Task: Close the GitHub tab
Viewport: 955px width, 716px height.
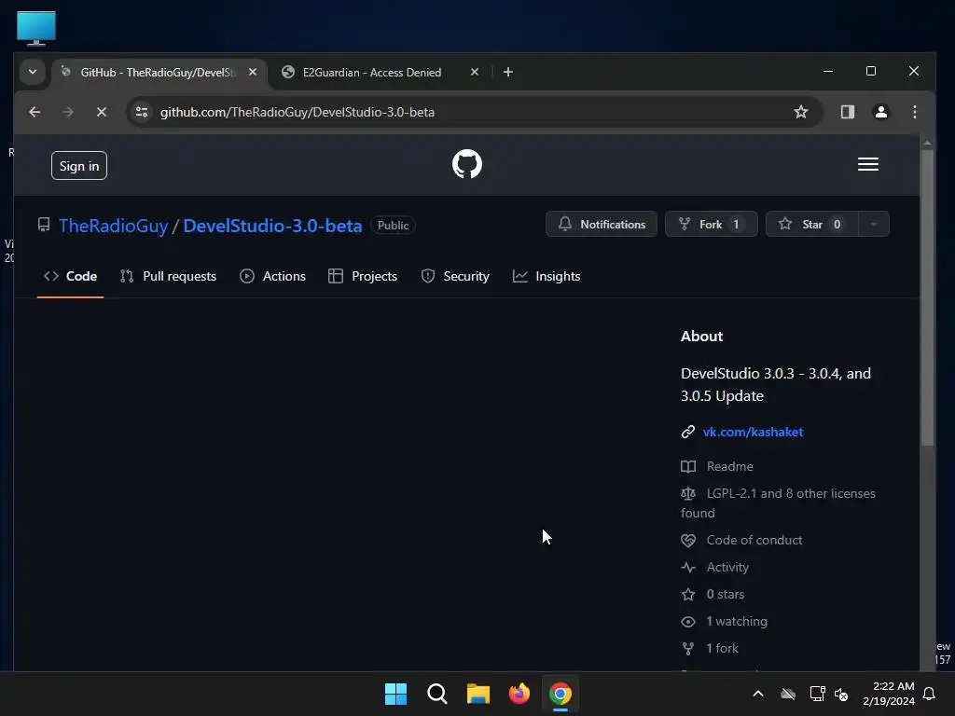Action: tap(253, 72)
